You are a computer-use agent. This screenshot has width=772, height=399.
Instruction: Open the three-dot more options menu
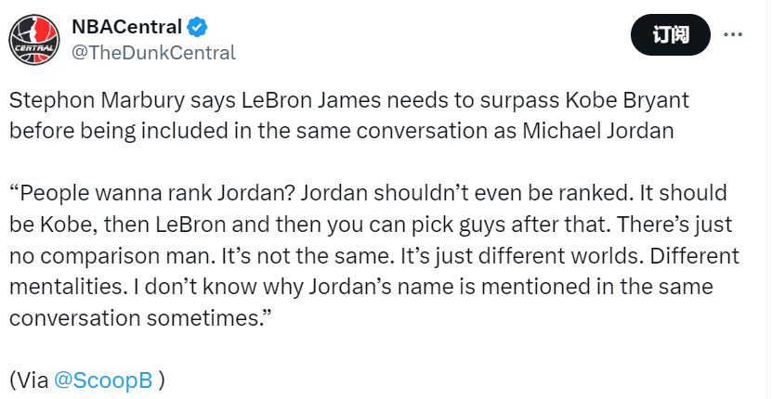733,35
